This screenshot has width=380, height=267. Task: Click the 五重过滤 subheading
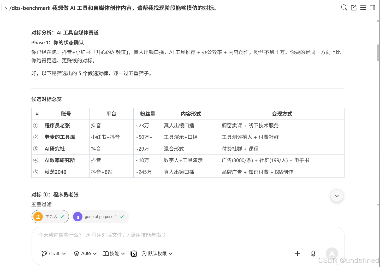click(41, 204)
